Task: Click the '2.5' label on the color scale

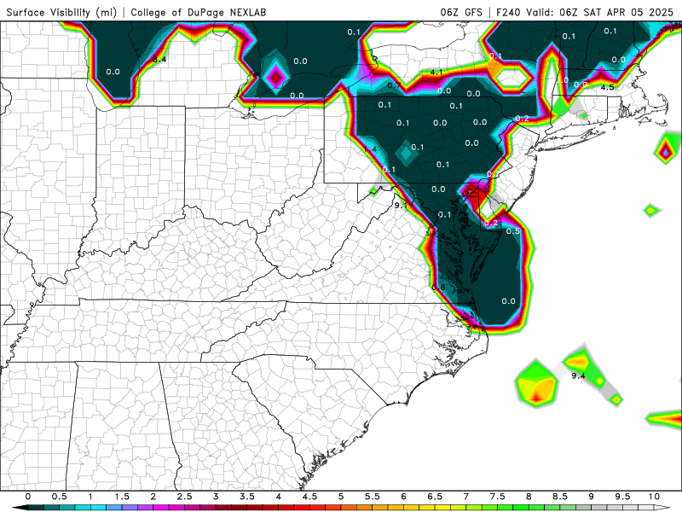Action: 184,497
